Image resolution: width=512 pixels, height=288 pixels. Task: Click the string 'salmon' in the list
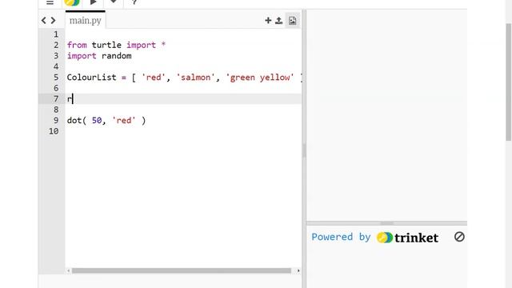[x=195, y=78]
